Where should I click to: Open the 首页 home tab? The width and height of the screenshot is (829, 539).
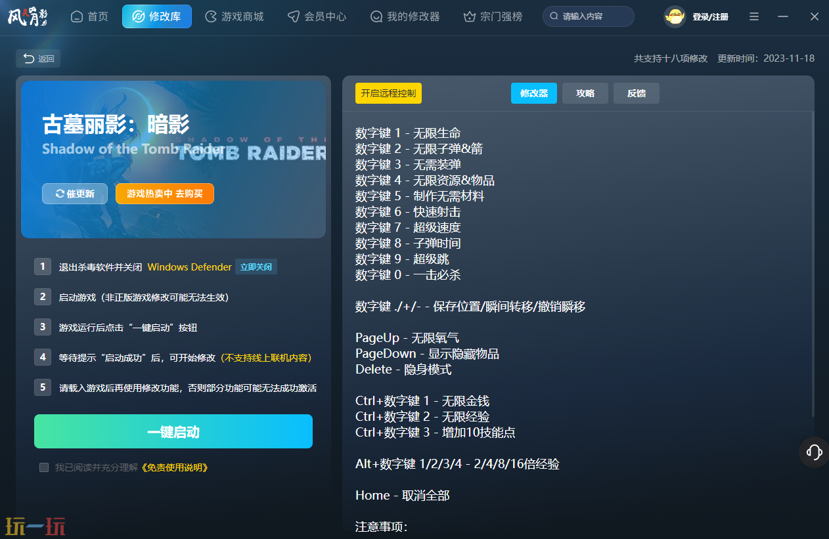pos(89,16)
